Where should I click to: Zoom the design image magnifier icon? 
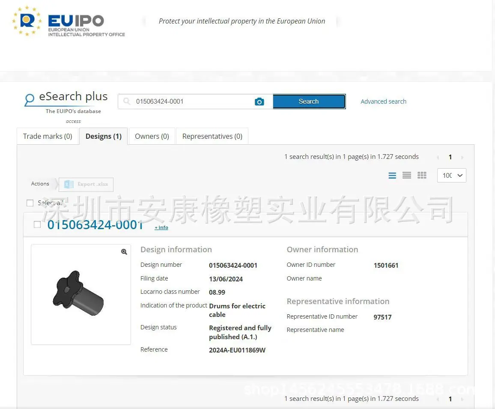124,252
